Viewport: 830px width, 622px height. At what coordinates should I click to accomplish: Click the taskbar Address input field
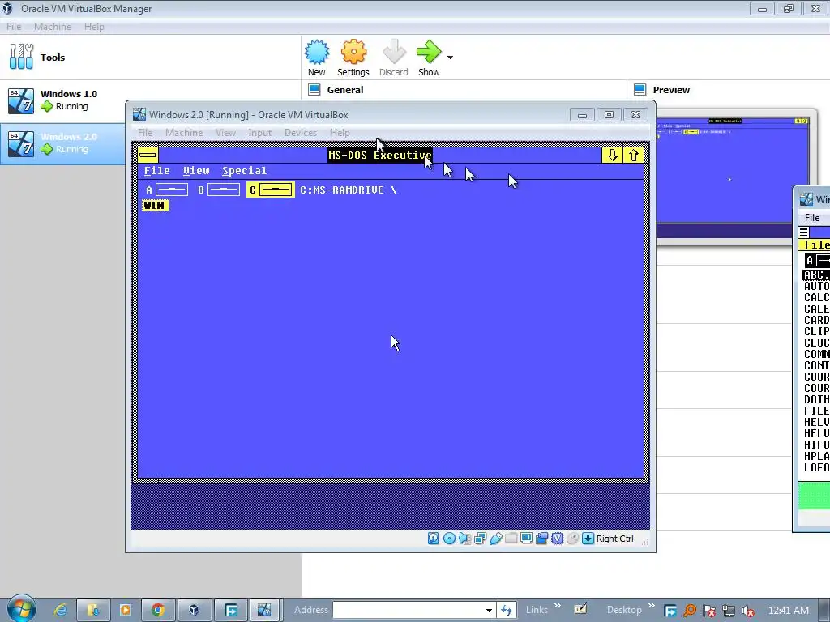pos(408,610)
